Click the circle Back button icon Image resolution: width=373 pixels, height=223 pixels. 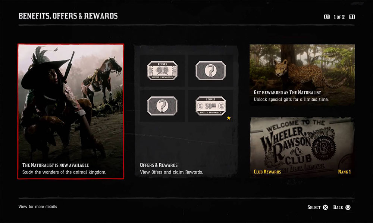tap(348, 207)
